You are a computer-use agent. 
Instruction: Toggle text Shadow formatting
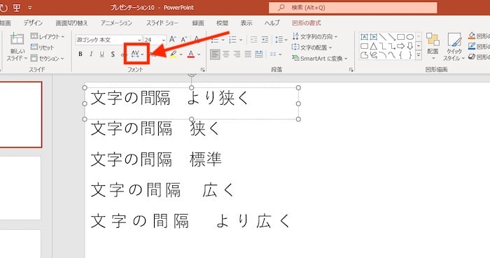(x=113, y=55)
